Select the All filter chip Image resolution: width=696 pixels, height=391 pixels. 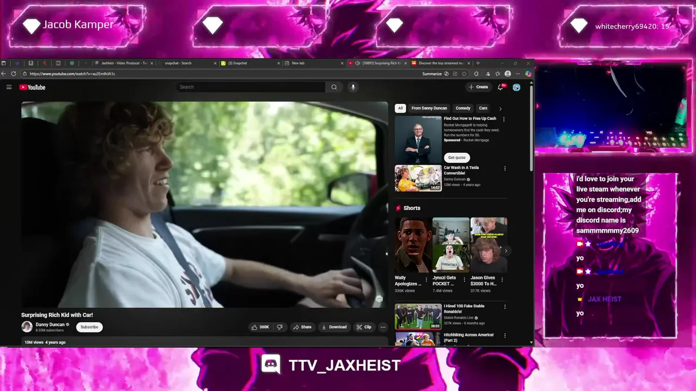[x=400, y=108]
